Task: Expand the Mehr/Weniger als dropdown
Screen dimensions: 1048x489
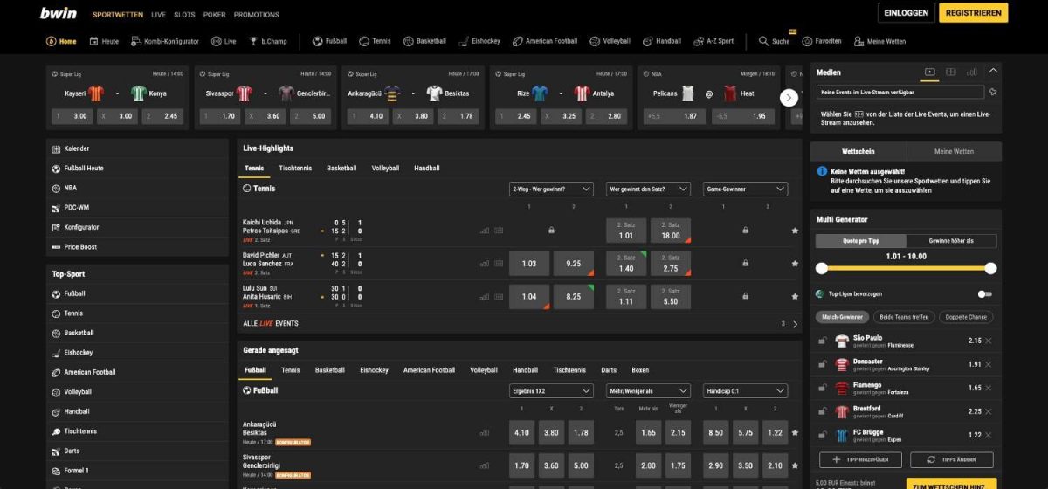Action: (x=647, y=391)
